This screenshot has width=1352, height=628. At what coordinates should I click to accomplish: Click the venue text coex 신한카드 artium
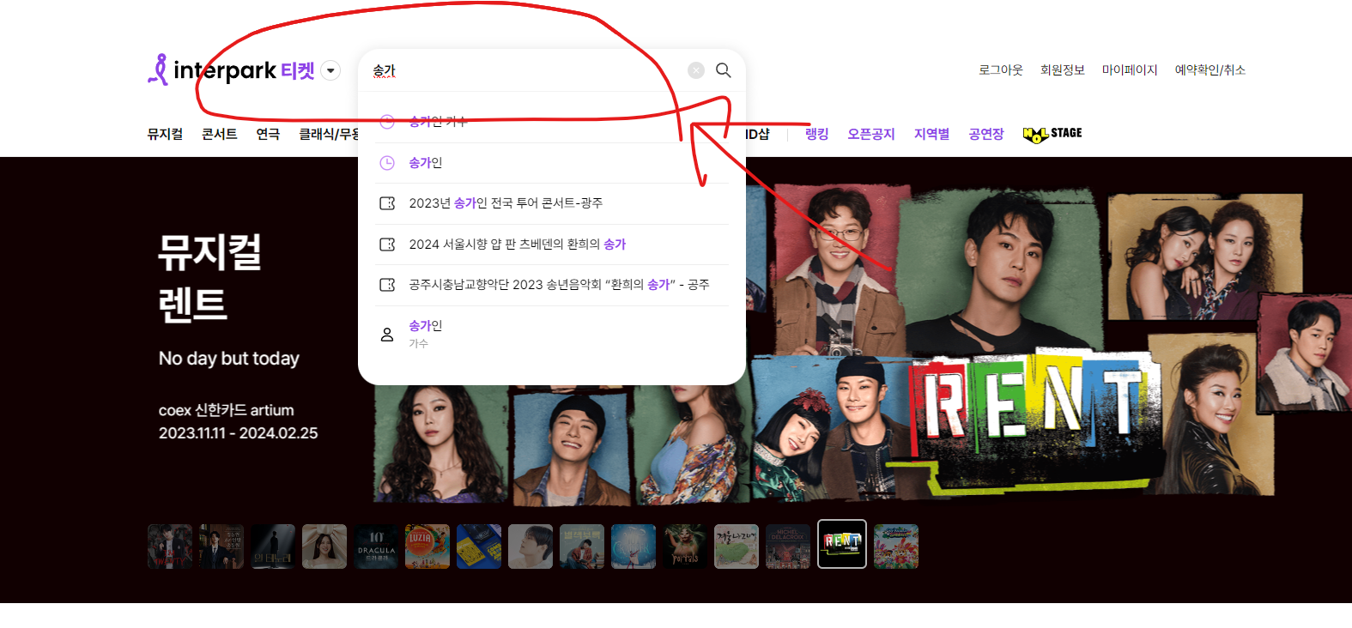pyautogui.click(x=227, y=410)
